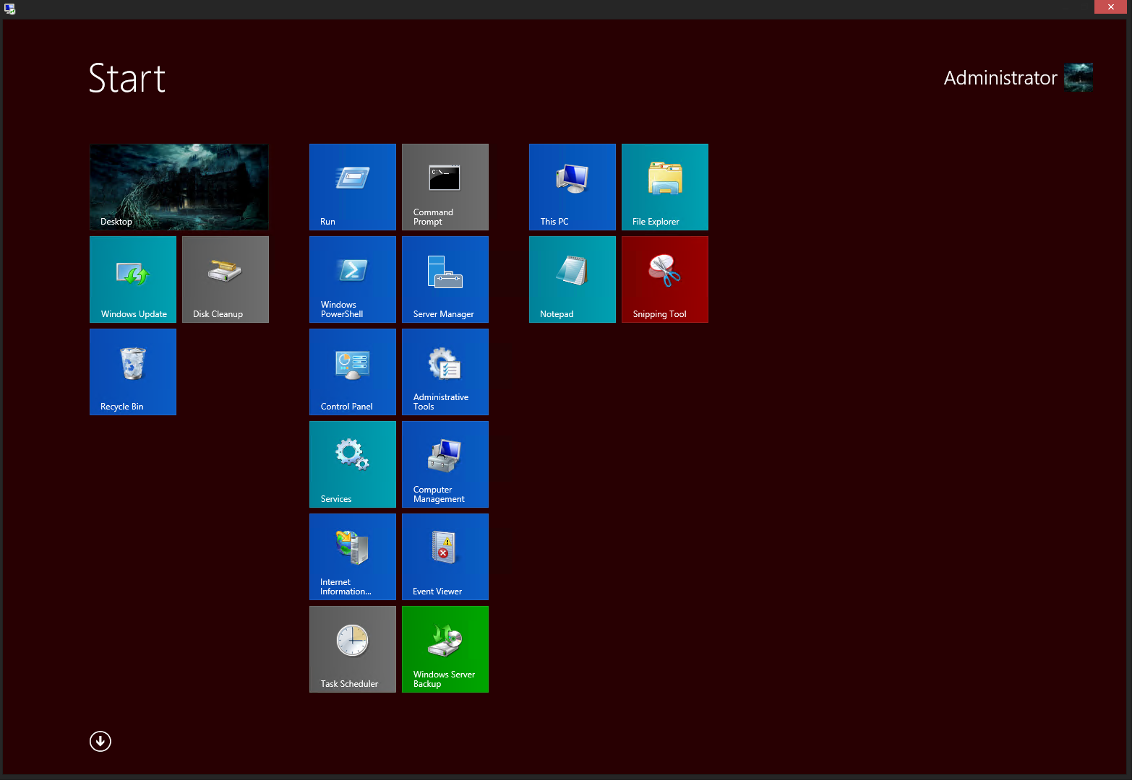Open This PC tile
Image resolution: width=1132 pixels, height=780 pixels.
573,187
